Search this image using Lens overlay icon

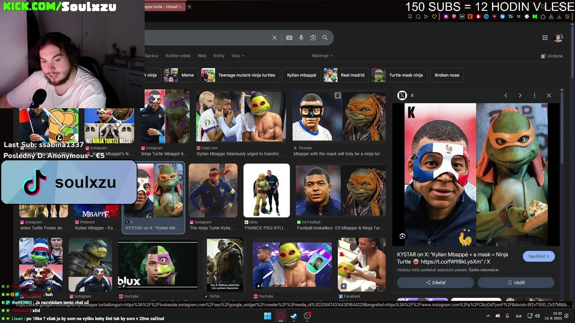tap(402, 236)
